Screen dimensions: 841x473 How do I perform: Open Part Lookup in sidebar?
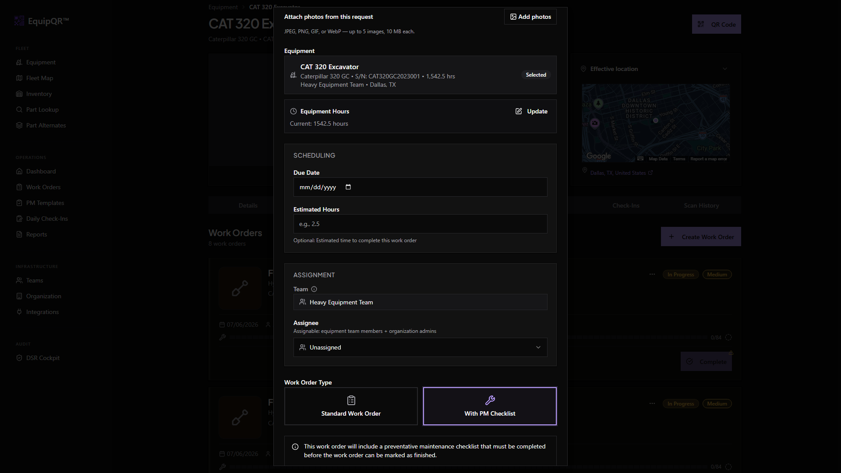42,109
